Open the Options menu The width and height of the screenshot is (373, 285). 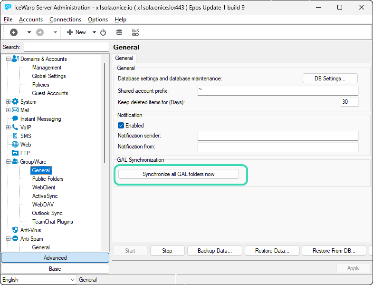98,20
